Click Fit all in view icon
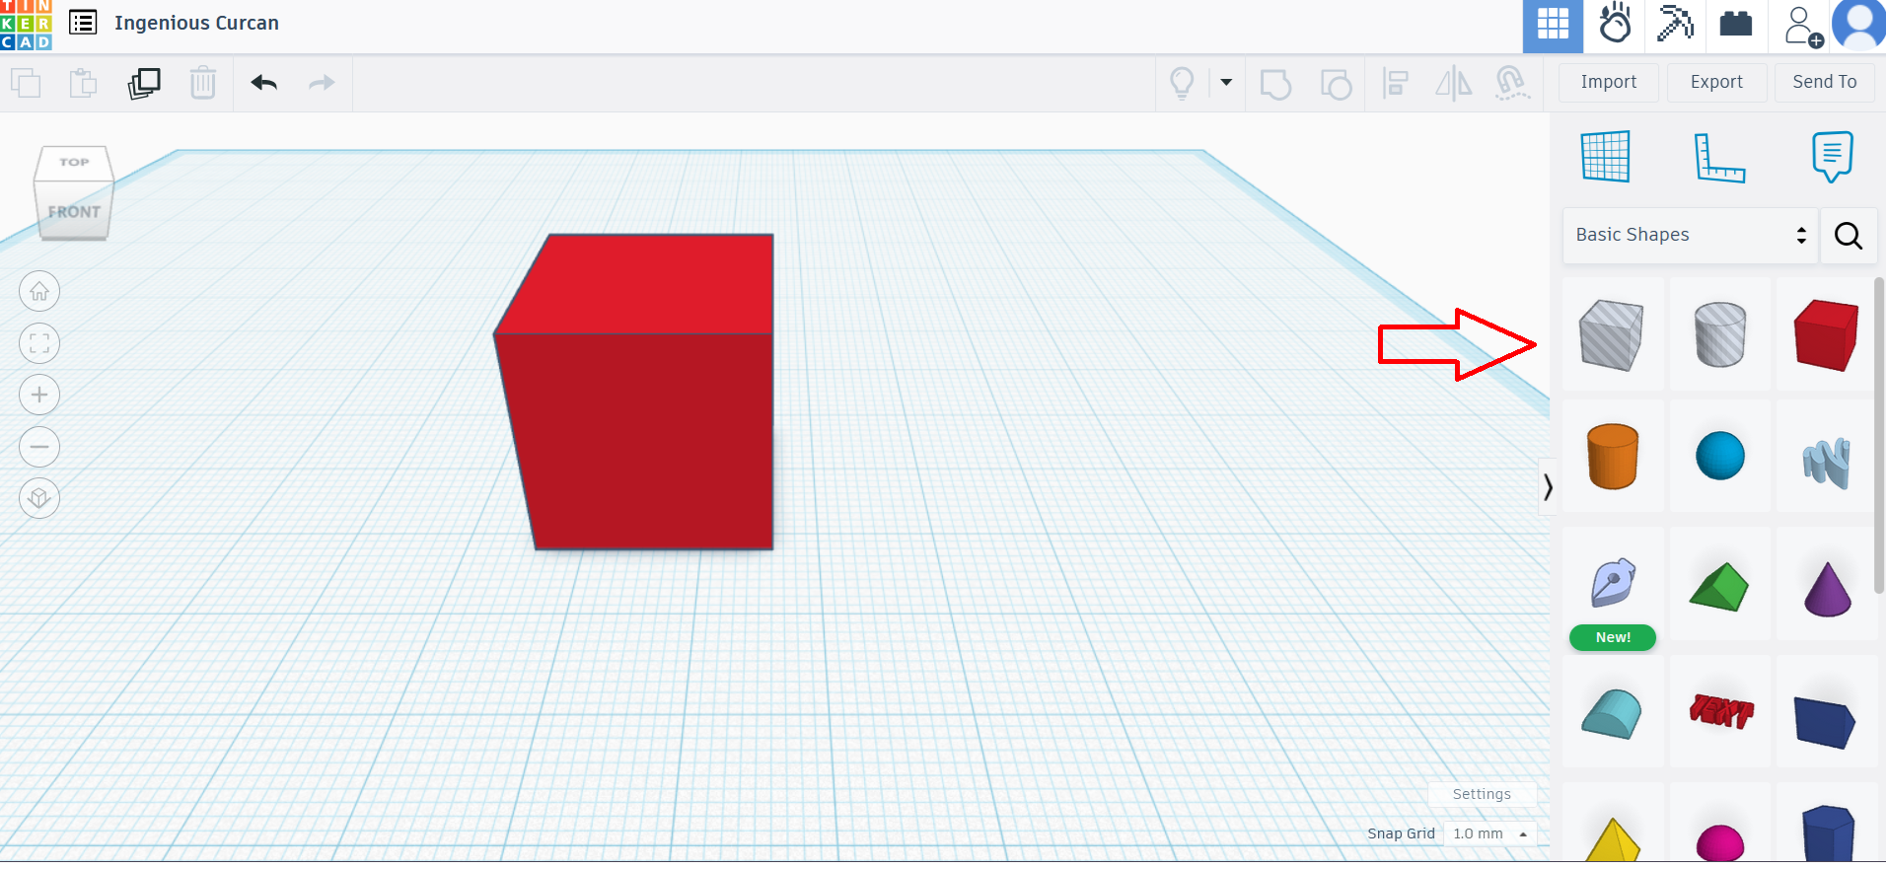The width and height of the screenshot is (1886, 869). pos(39,343)
